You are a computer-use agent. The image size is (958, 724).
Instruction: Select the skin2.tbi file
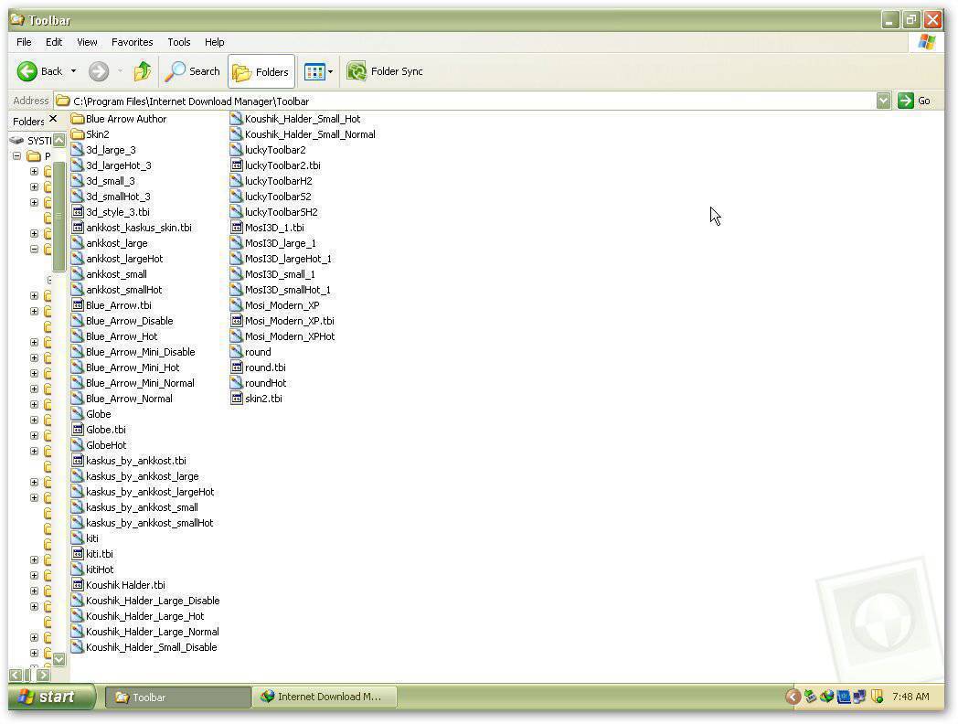(256, 399)
